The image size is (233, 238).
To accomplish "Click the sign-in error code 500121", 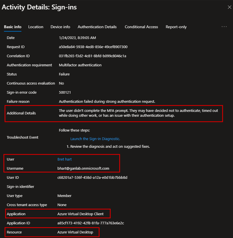I will coord(64,92).
